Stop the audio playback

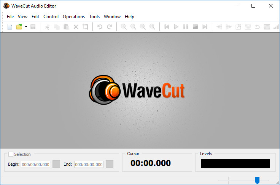tap(196, 27)
